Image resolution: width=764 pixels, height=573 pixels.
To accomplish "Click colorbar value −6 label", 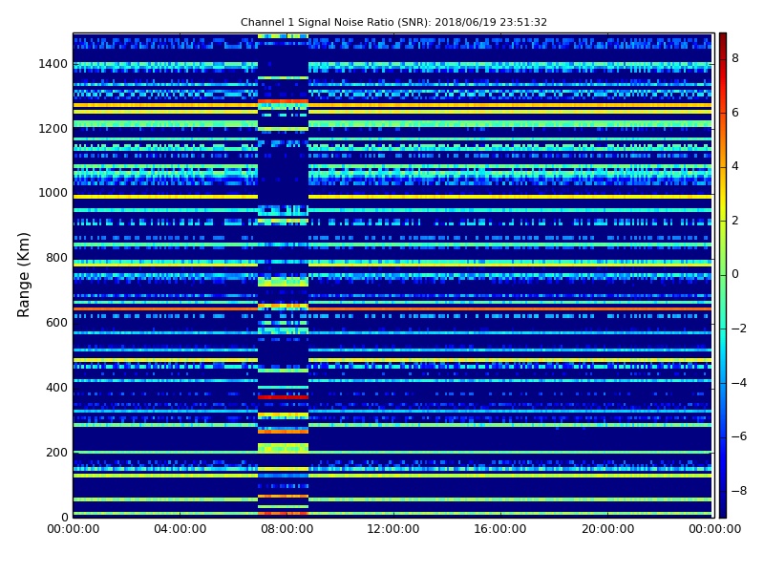I will tap(739, 436).
